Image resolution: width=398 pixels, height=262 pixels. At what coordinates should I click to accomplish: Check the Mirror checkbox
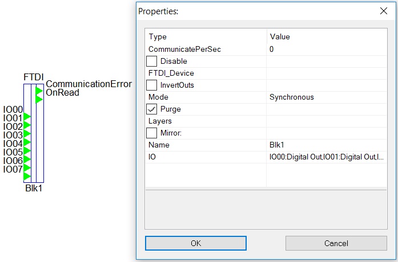(x=151, y=133)
